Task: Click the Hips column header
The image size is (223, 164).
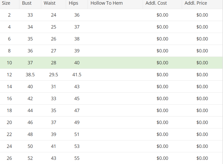Action: tap(74, 3)
